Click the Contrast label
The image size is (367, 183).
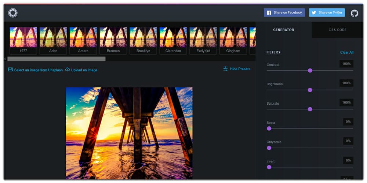point(273,65)
